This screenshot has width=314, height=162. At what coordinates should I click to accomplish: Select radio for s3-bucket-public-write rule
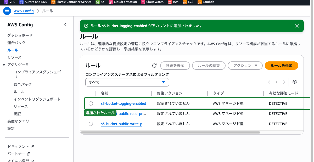pyautogui.click(x=91, y=124)
